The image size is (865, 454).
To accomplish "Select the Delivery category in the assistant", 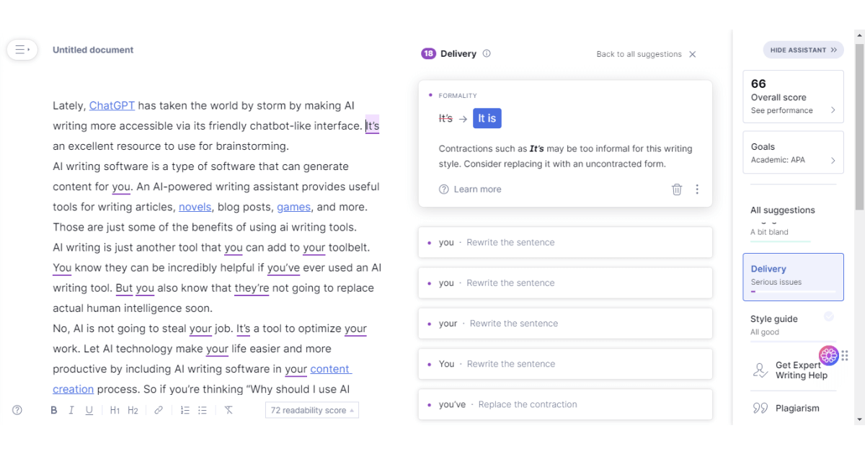I will 793,277.
